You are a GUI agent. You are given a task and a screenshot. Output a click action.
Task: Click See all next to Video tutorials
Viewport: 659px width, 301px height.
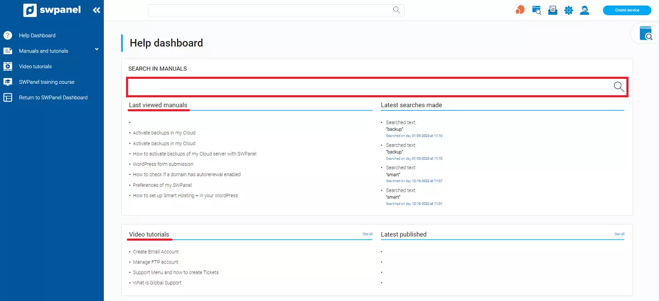pyautogui.click(x=367, y=234)
